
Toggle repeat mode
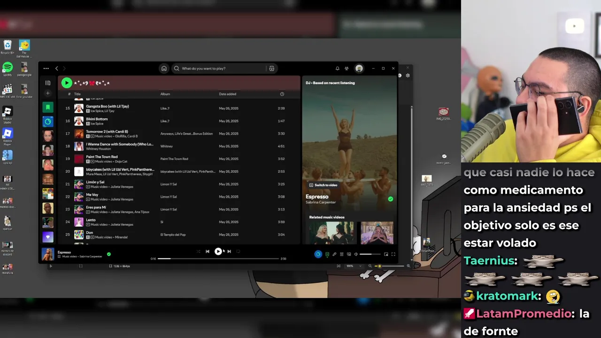click(x=238, y=252)
